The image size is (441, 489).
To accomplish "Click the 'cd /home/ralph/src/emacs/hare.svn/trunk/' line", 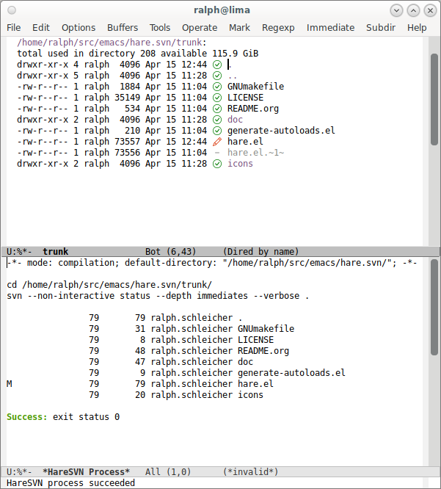I will 109,285.
